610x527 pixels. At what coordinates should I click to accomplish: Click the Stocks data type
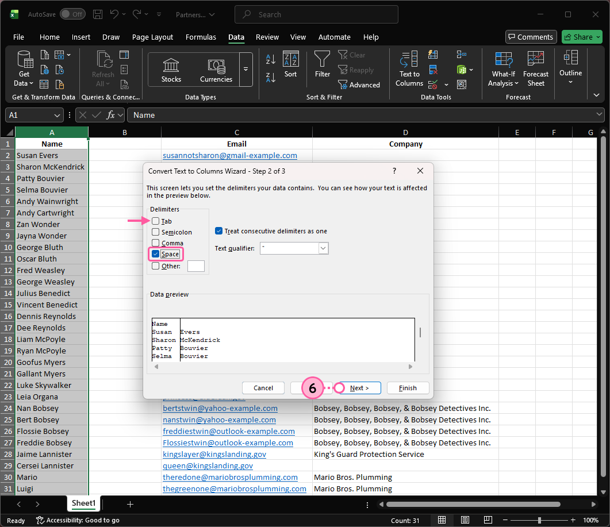pyautogui.click(x=171, y=68)
